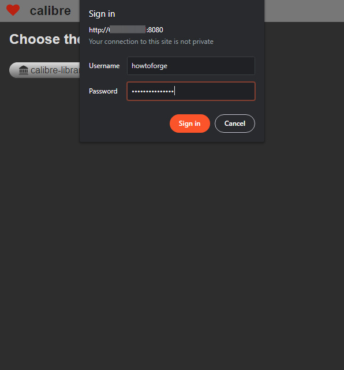
Task: Click the redacted host in URL
Action: coord(128,29)
